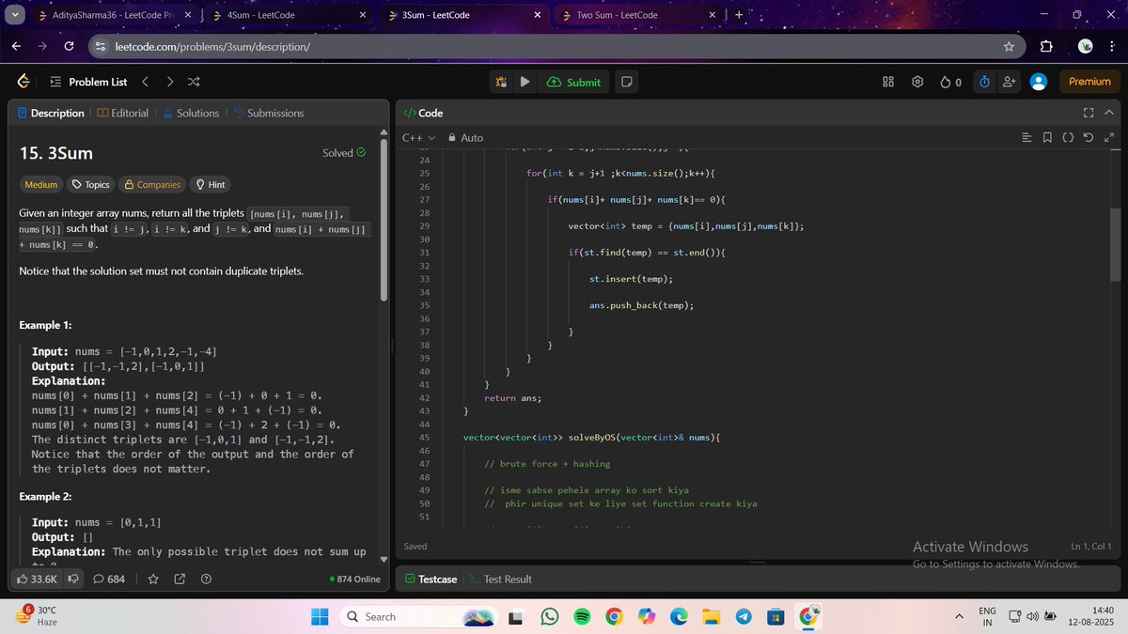Open the profile avatar menu
The image size is (1128, 634).
(x=1039, y=82)
